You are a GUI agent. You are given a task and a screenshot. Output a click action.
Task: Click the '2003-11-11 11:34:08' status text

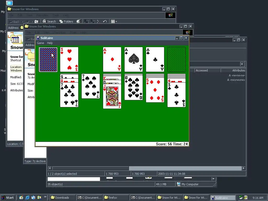point(171,174)
